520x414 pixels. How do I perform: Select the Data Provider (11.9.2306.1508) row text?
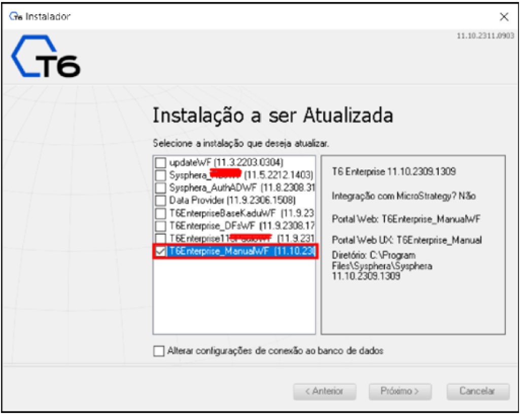click(x=232, y=200)
